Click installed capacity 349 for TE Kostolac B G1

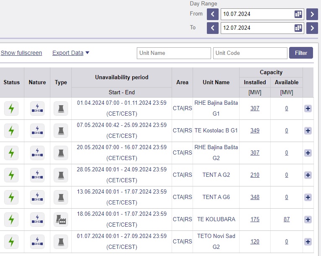(x=255, y=131)
